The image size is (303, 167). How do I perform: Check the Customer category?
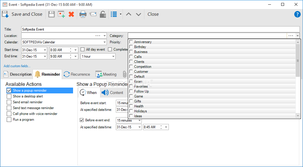tap(131, 72)
